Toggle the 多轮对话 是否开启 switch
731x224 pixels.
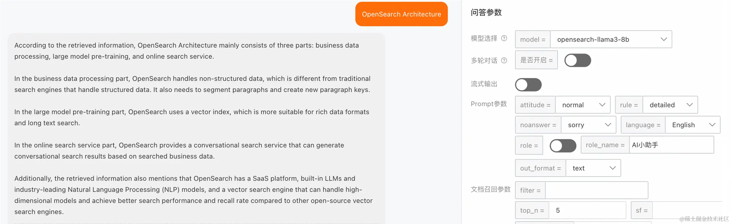coord(577,60)
